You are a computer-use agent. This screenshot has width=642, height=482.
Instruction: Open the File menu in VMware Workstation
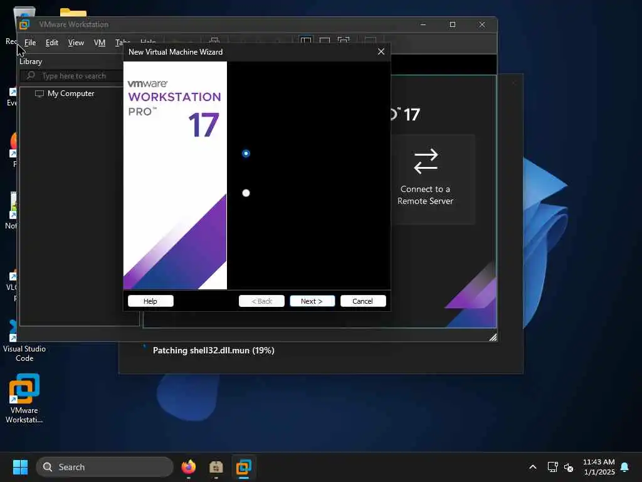tap(30, 43)
